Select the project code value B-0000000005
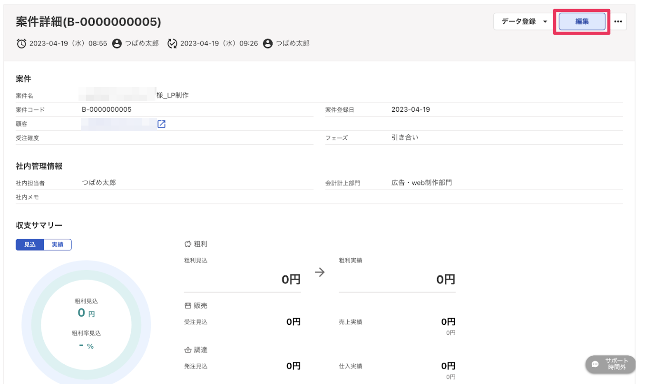Viewport: 645px width, 389px height. (107, 109)
